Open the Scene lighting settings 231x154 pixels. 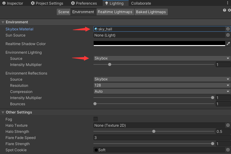point(64,12)
